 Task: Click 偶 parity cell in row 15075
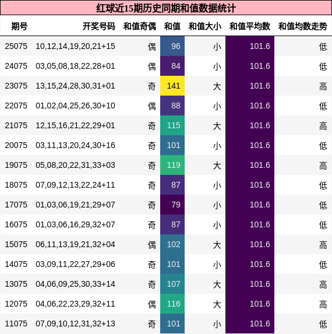coord(152,245)
